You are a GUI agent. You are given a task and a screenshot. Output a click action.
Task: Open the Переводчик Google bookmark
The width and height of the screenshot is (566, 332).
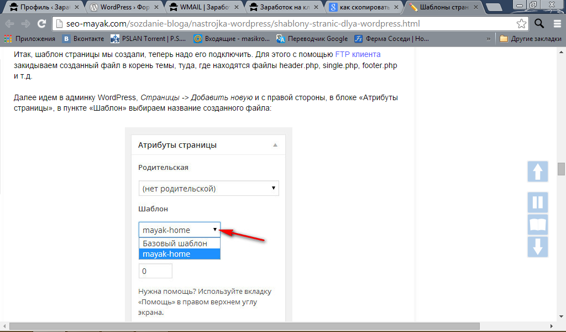pyautogui.click(x=312, y=39)
